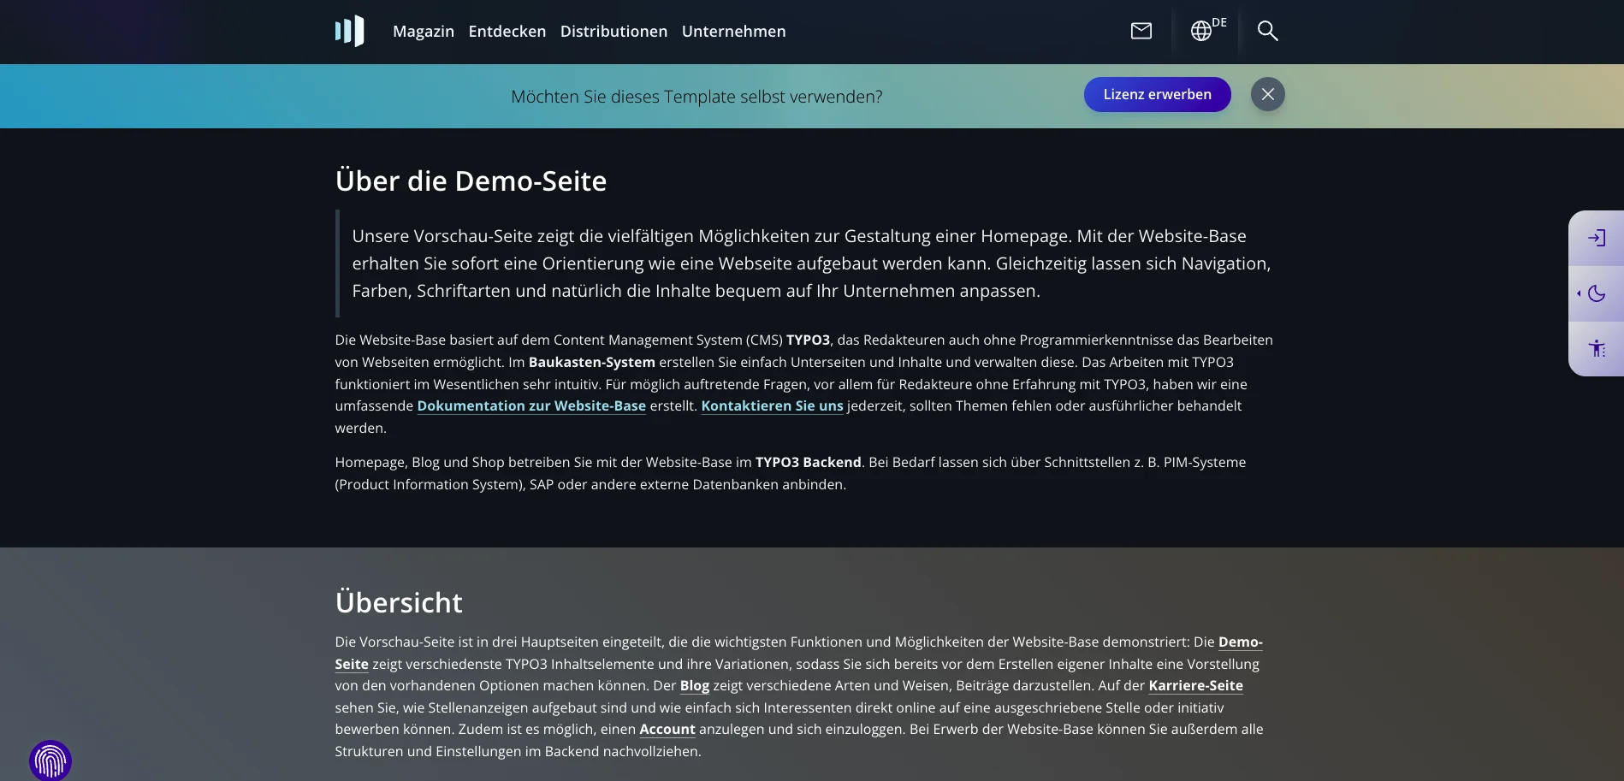Click 'Möchten Sie dieses Template selbst verwenden?' text

click(696, 97)
